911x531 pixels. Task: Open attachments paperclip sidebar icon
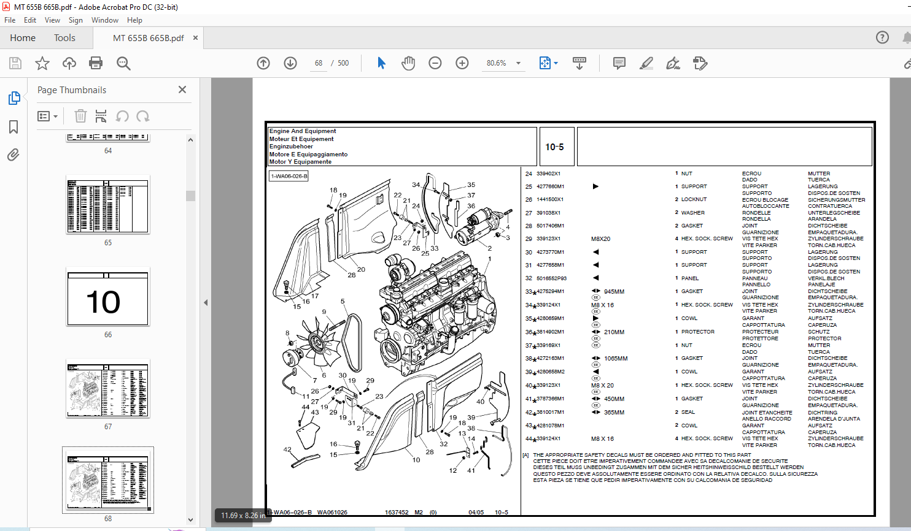[14, 155]
